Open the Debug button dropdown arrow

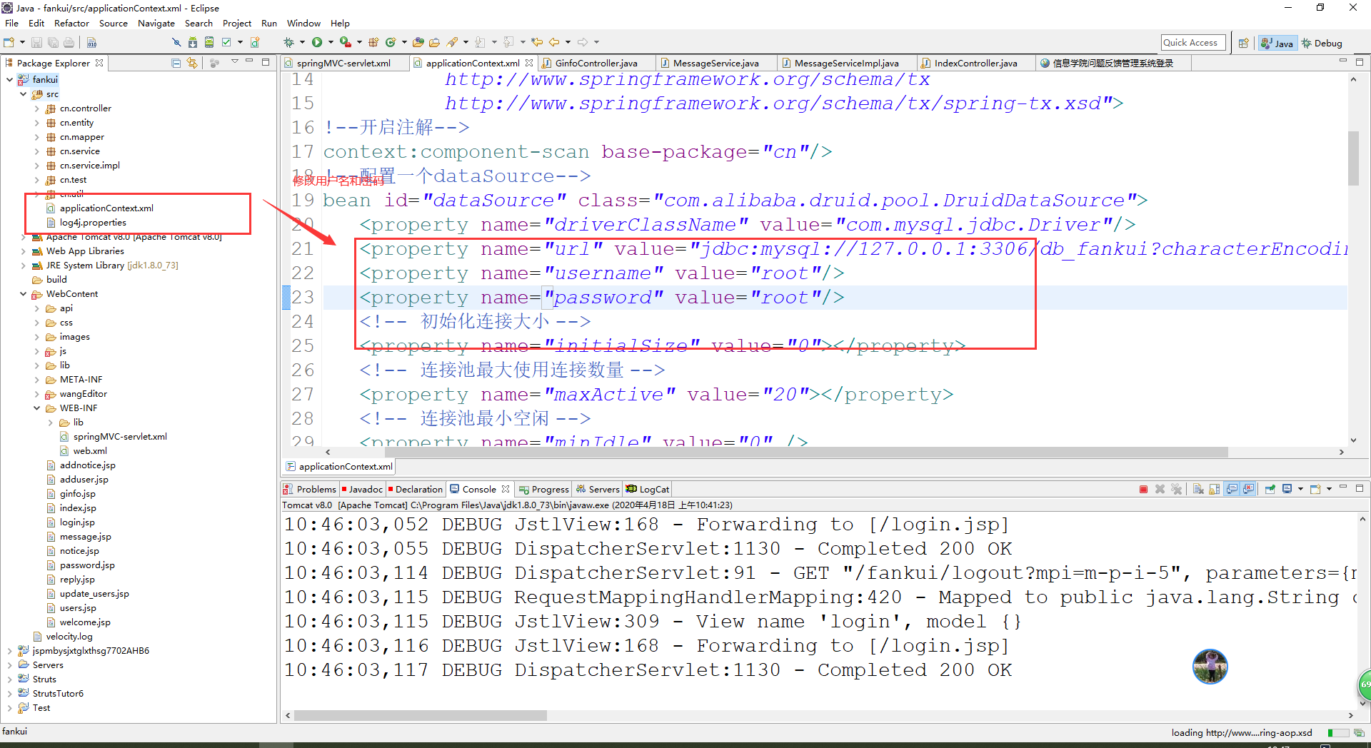302,43
